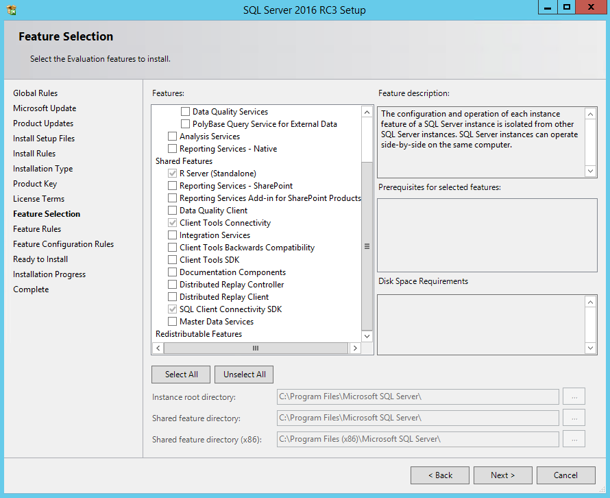Tick the Documentation Components checkbox

(172, 272)
